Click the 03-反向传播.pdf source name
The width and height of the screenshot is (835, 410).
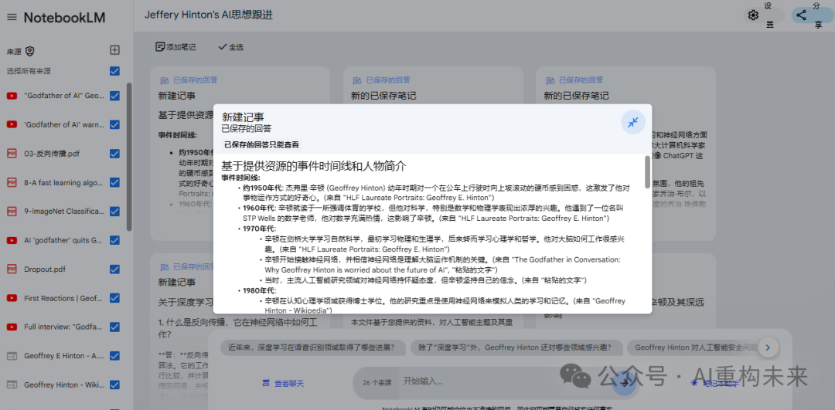coord(53,154)
